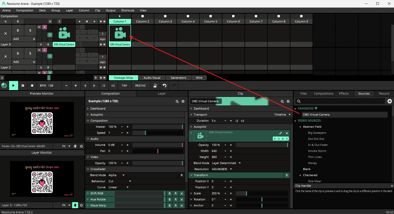Switch to the Generators tab
Screen dimensions: 394x214
[x=178, y=77]
